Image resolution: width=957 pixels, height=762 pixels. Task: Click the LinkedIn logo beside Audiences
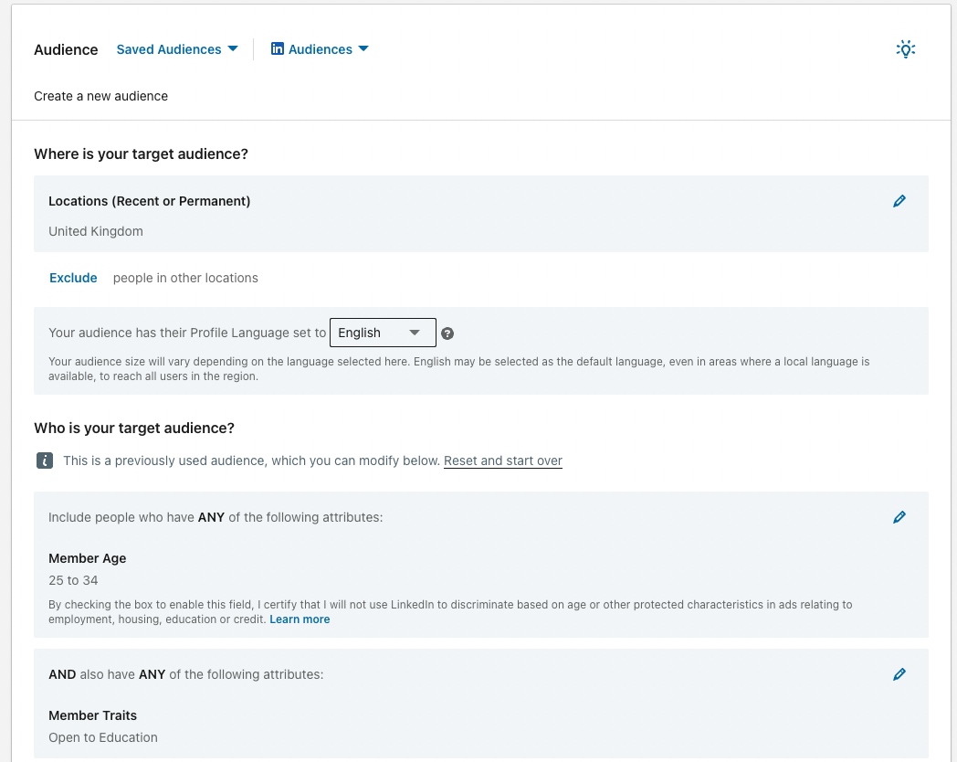tap(278, 48)
